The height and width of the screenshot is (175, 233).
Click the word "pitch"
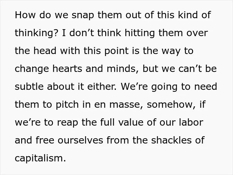pyautogui.click(x=67, y=105)
